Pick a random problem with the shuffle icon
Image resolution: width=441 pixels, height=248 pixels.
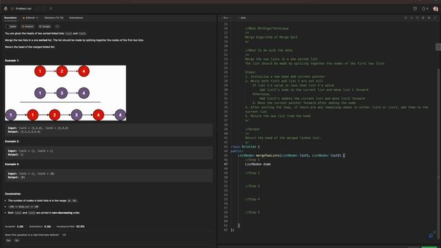[51, 9]
